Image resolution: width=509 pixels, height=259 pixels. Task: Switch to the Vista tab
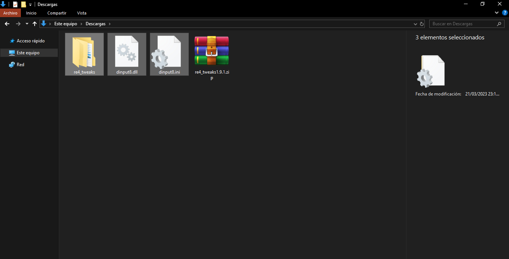(82, 13)
